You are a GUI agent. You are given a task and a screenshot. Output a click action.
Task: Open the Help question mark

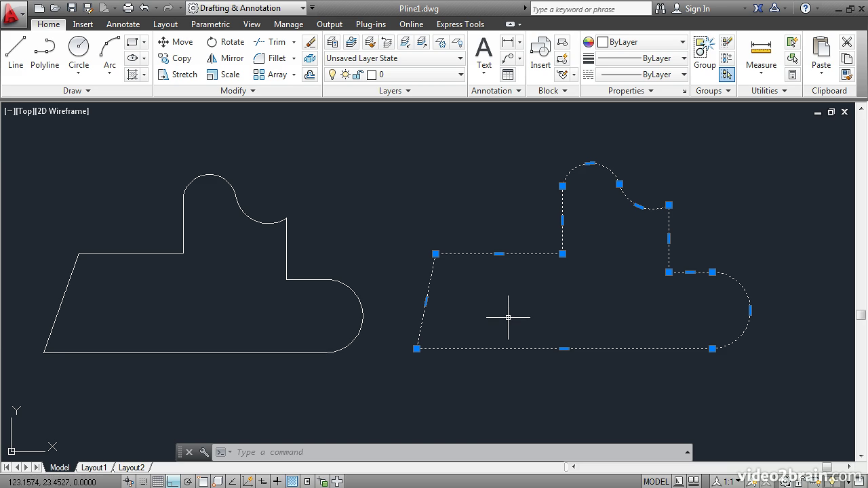[806, 8]
